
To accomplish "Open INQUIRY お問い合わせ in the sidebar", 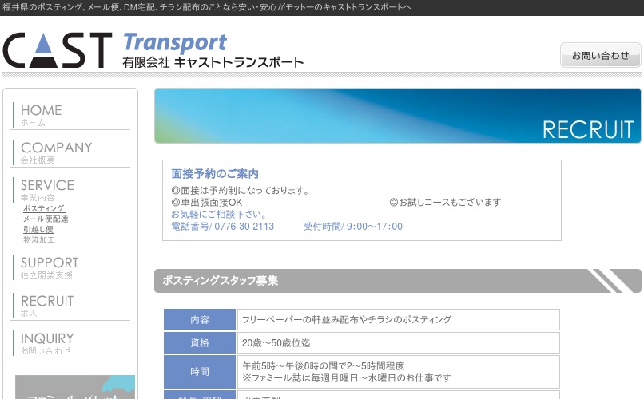I will [x=47, y=343].
